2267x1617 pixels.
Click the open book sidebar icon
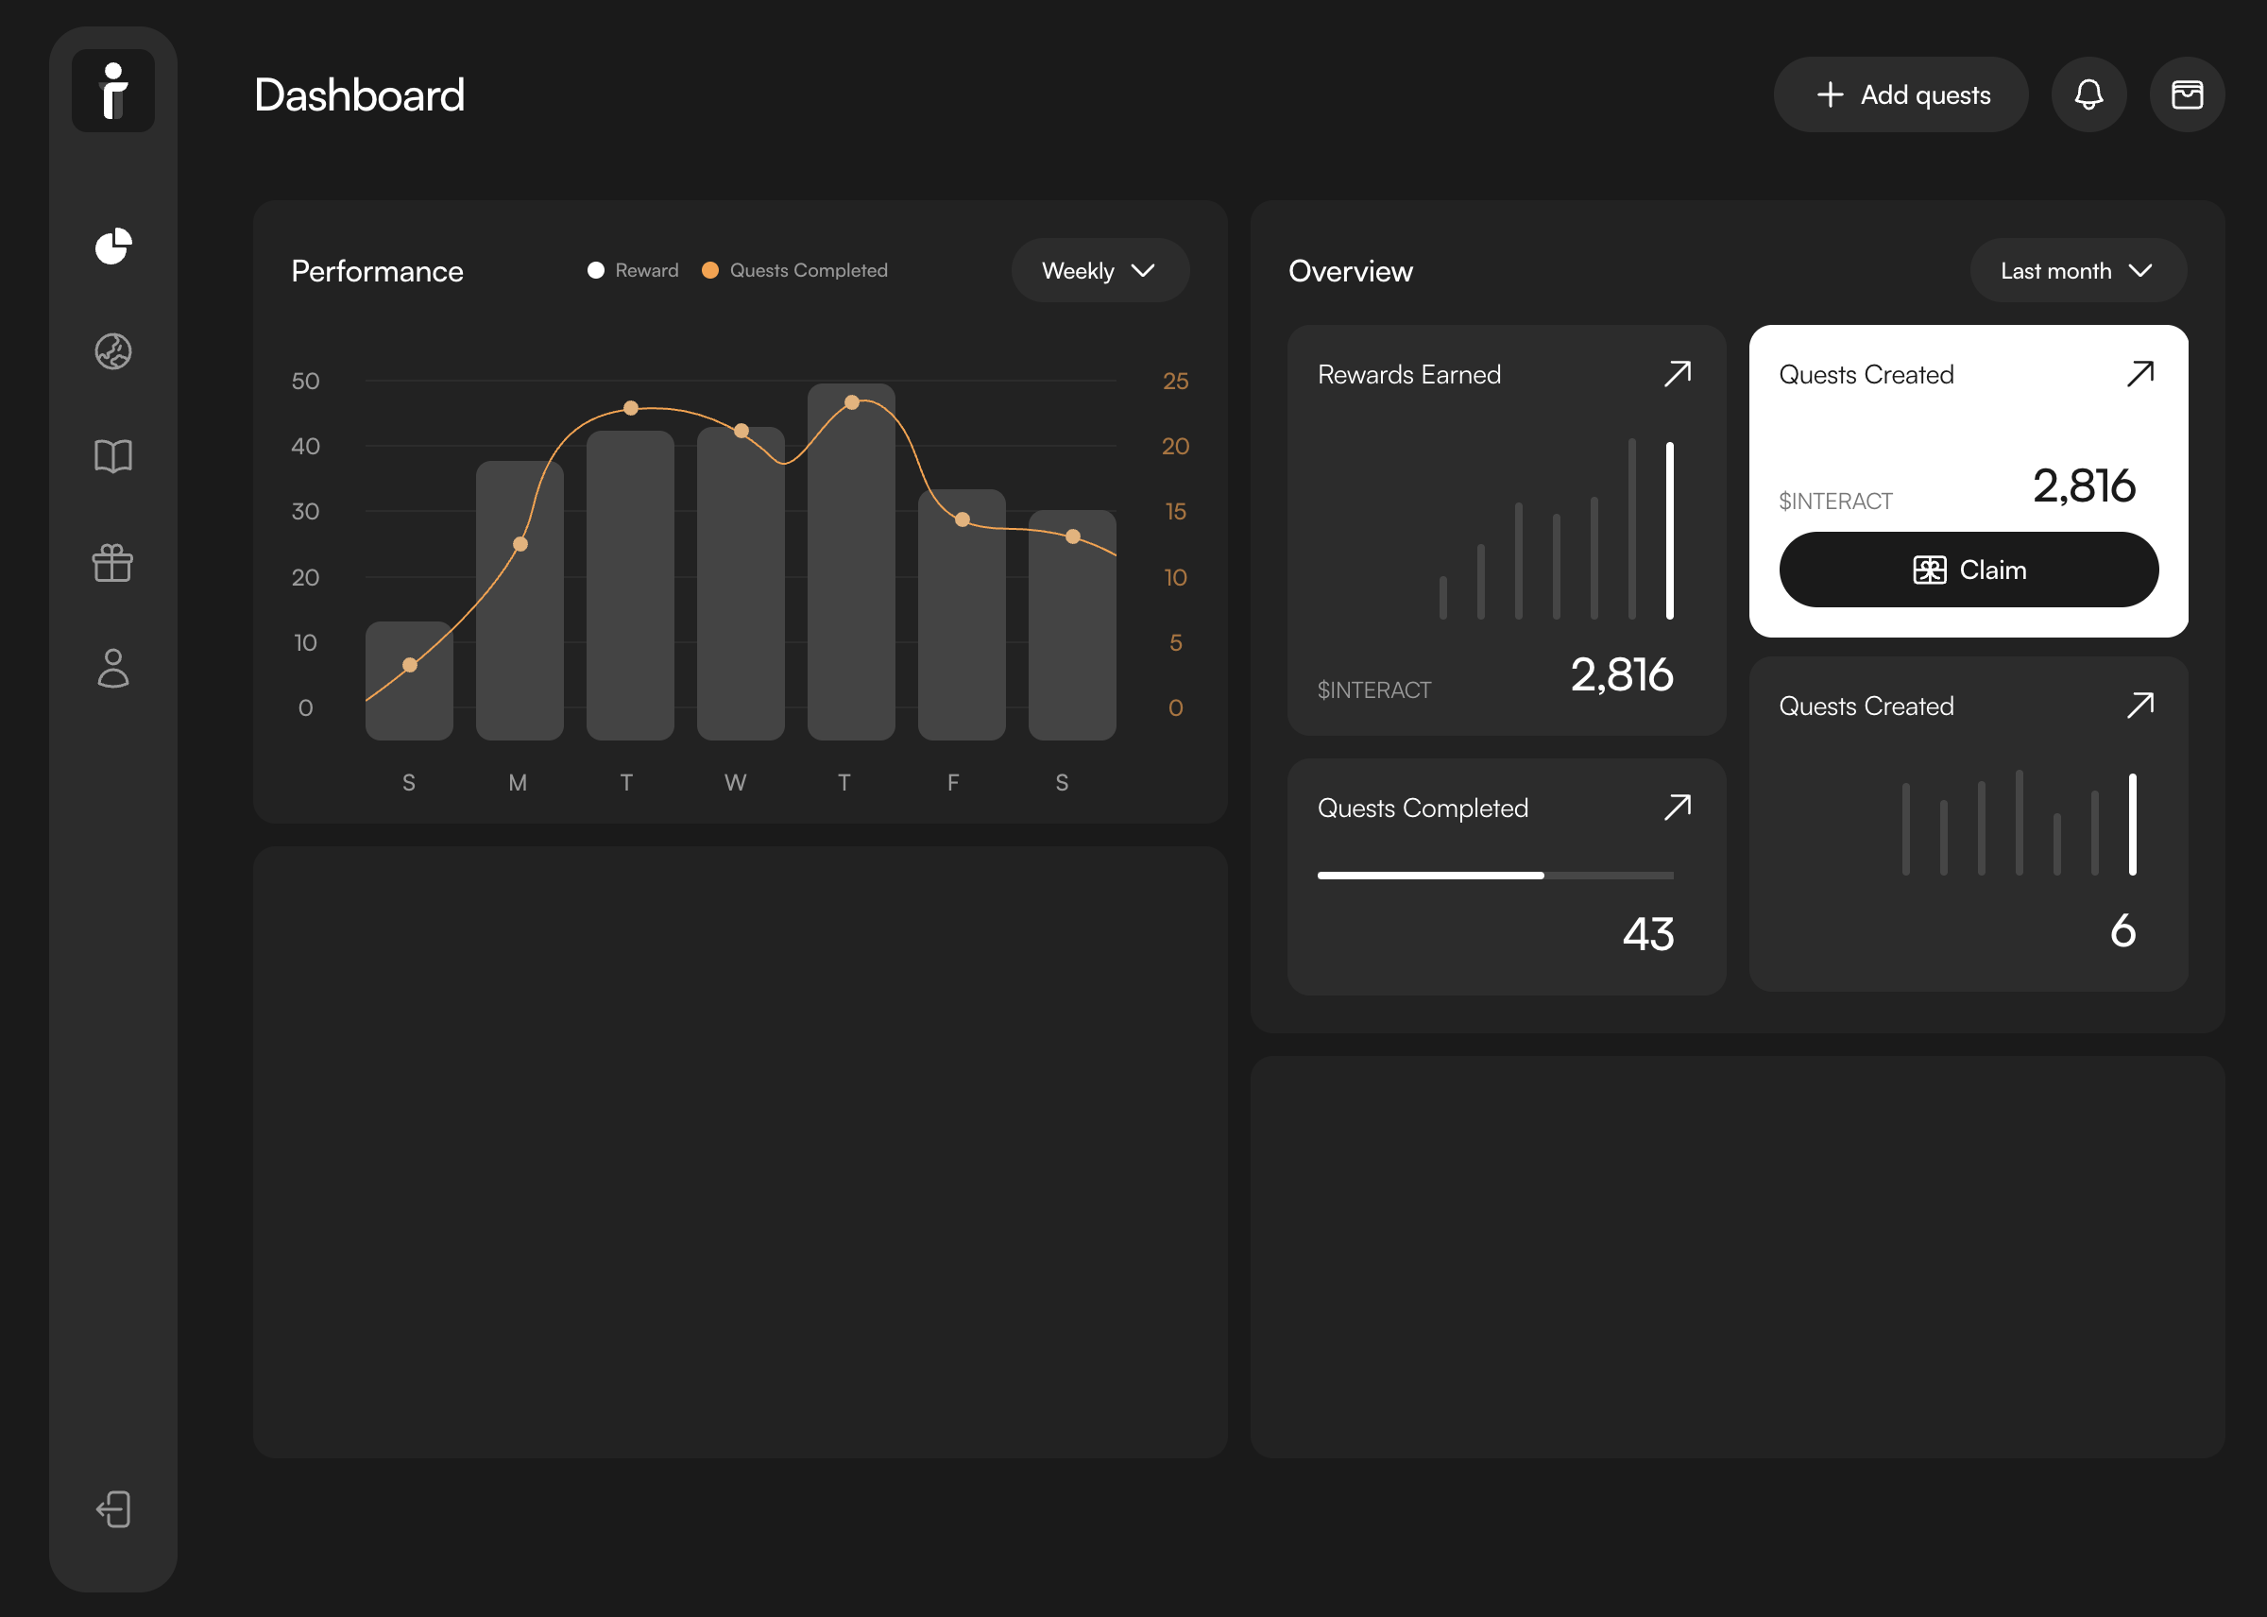113,457
